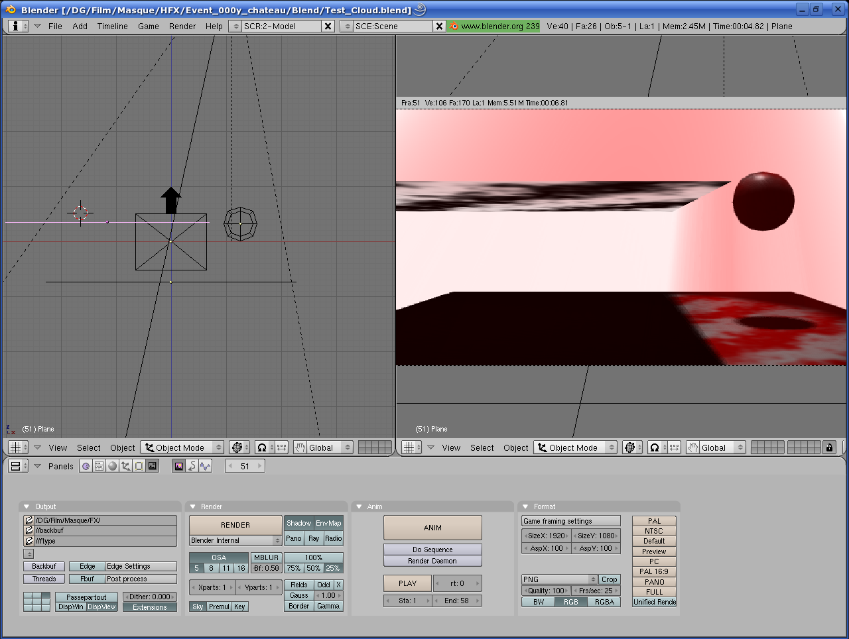The height and width of the screenshot is (639, 849).
Task: Toggle manipulator hand icon in right viewport
Action: [693, 447]
